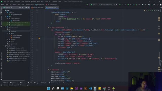Open the Tools menu

(46, 2)
